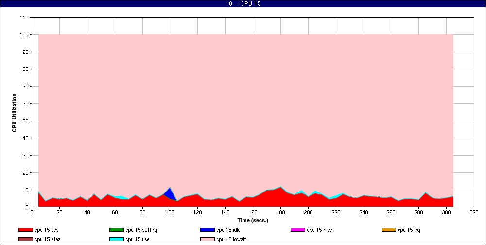Click the x-axis tick label 200
This screenshot has width=486, height=245.
(x=308, y=213)
